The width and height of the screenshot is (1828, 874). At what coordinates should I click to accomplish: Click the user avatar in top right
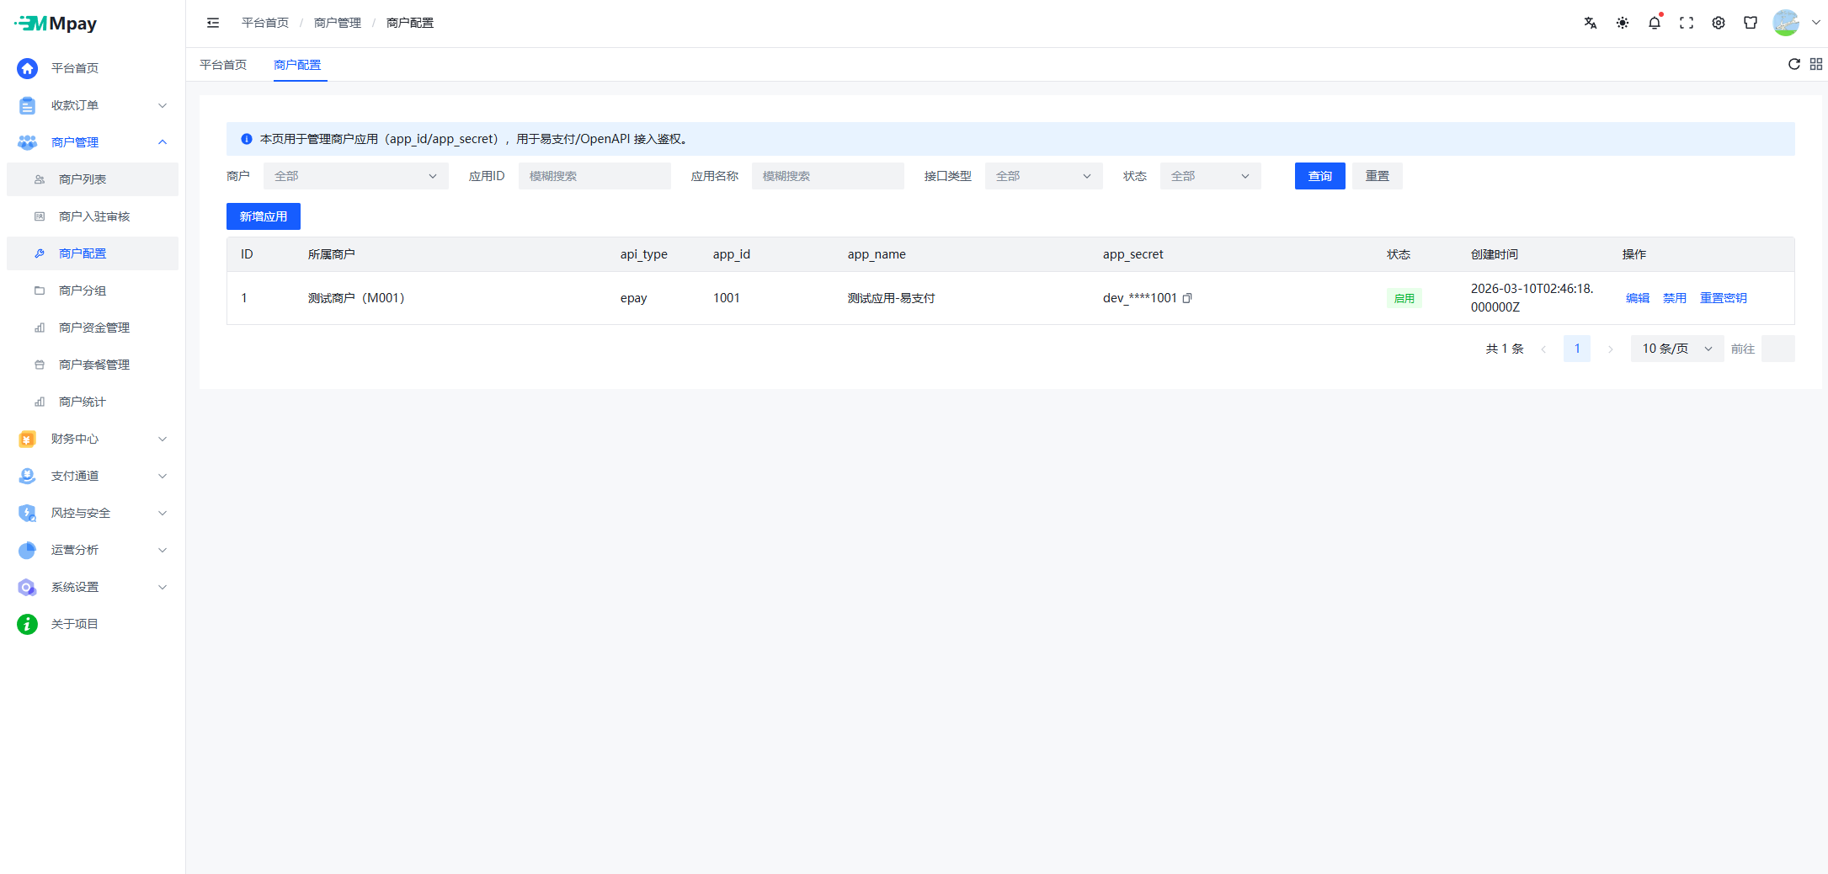tap(1785, 23)
